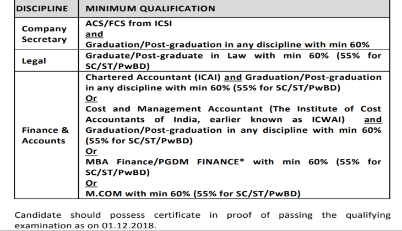The image size is (402, 231).
Task: Click the second underlined 'Or'
Action: (91, 151)
